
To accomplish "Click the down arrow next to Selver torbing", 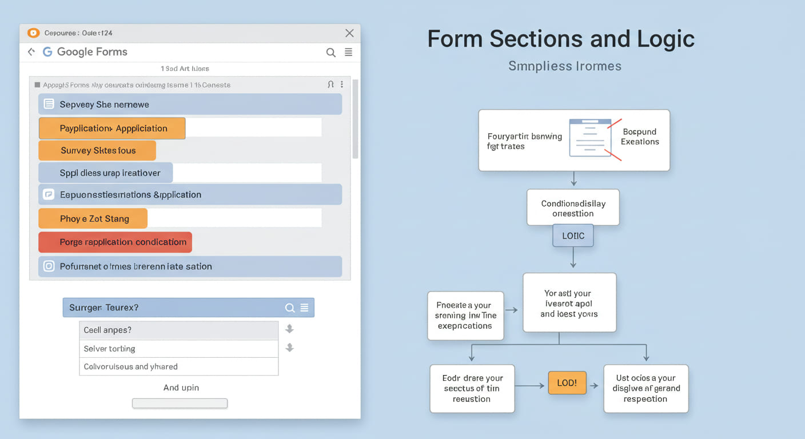I will click(289, 348).
